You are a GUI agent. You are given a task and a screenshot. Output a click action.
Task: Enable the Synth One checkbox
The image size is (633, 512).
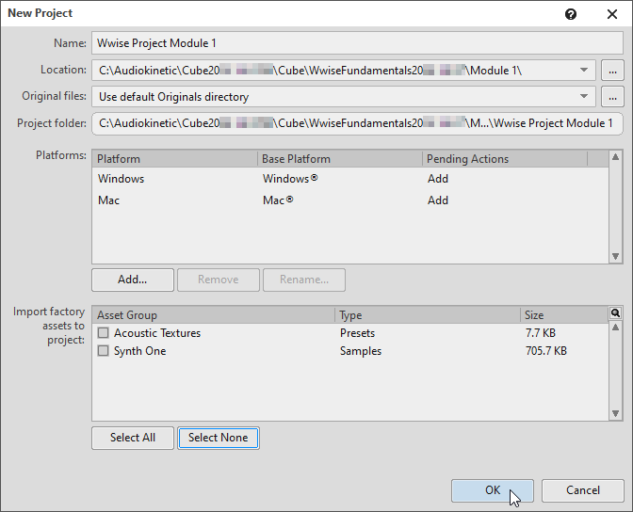click(x=104, y=351)
